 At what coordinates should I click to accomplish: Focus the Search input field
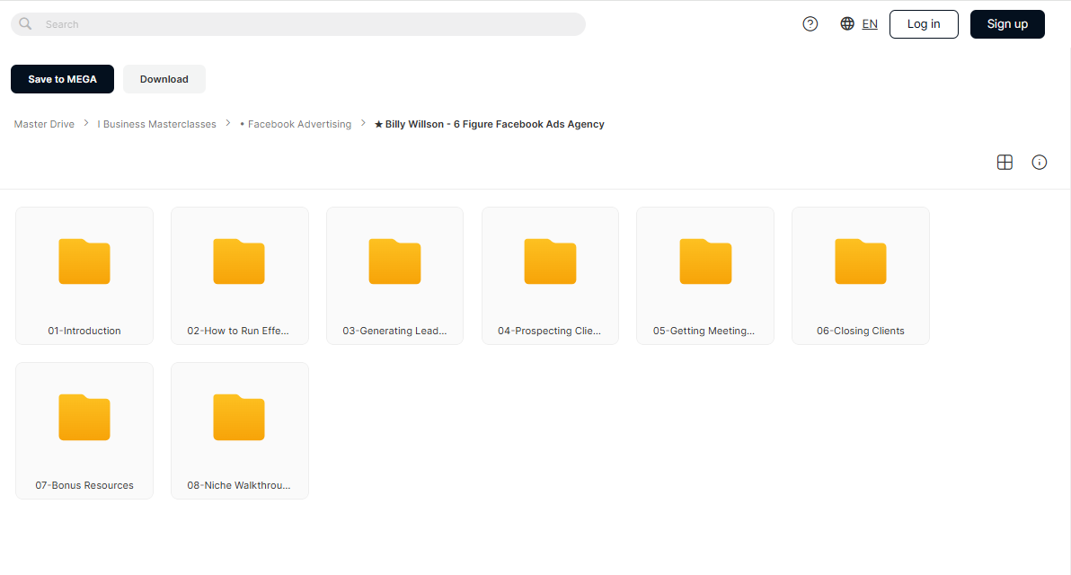pyautogui.click(x=298, y=24)
